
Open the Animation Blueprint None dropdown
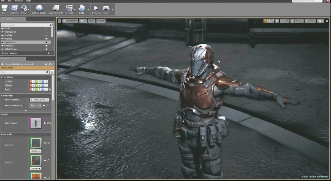pyautogui.click(x=36, y=105)
